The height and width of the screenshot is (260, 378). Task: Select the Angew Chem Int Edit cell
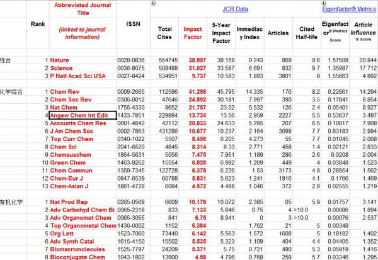[83, 115]
